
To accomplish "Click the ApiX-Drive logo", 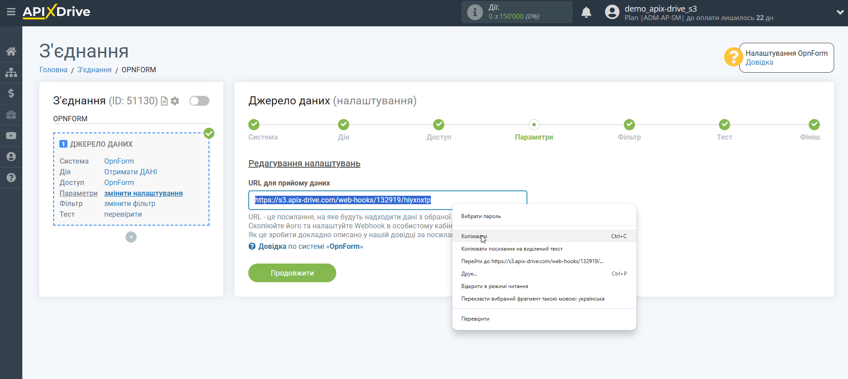I will (x=56, y=12).
